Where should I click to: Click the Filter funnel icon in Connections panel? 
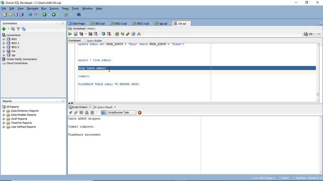pyautogui.click(x=18, y=29)
